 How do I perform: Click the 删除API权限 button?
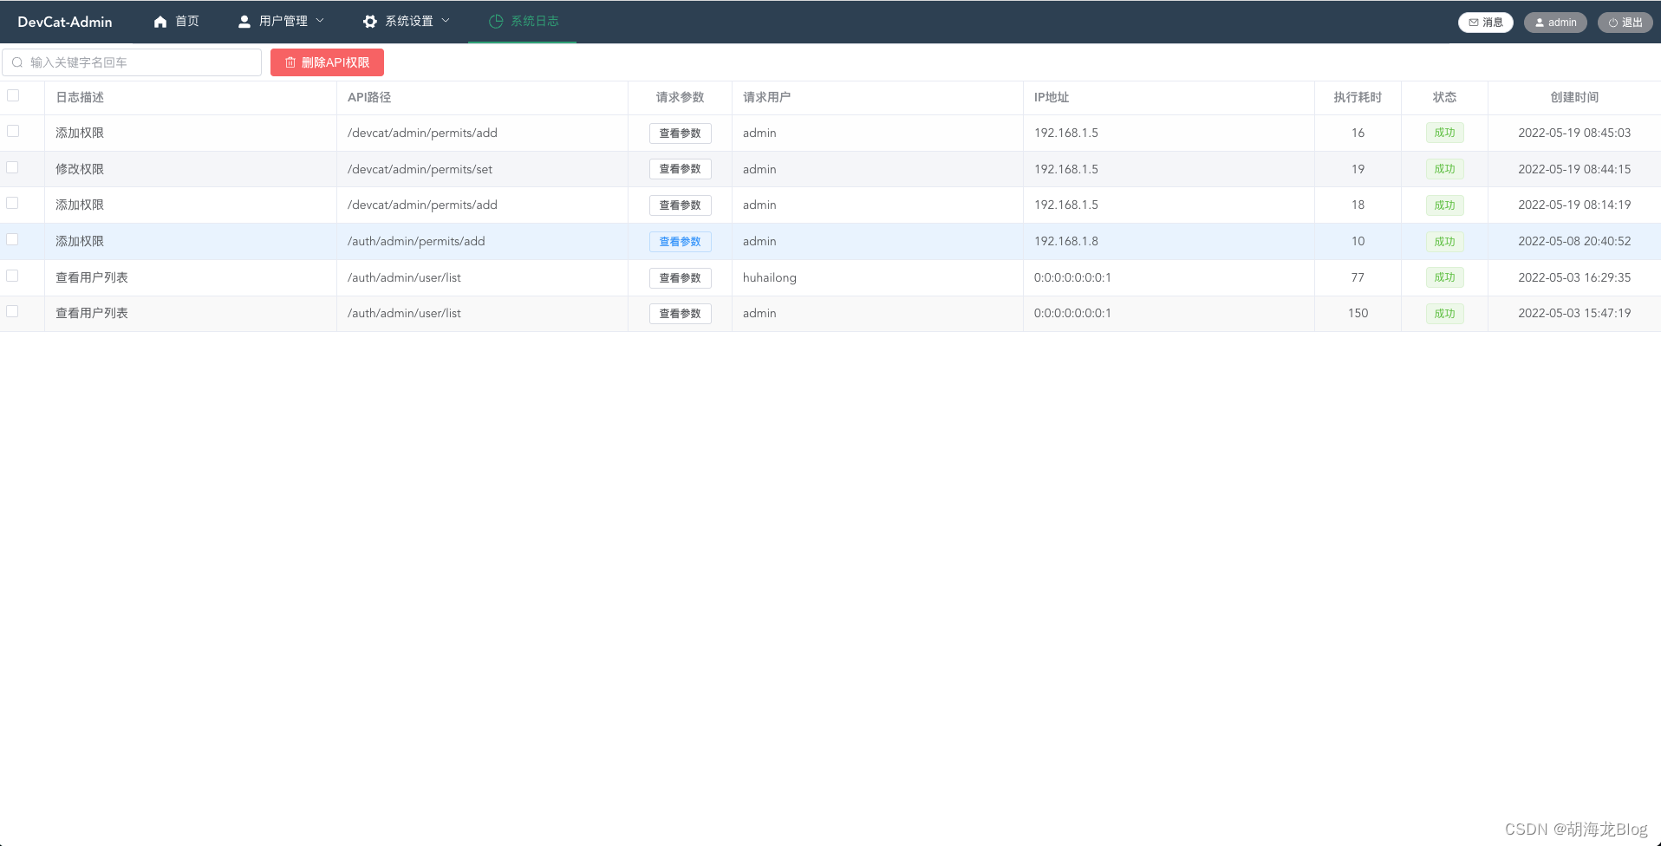(x=327, y=62)
